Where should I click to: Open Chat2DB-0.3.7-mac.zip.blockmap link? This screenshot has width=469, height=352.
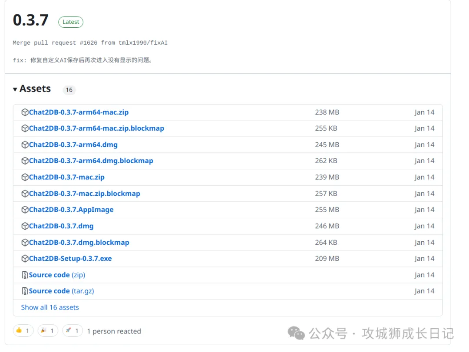coord(84,194)
